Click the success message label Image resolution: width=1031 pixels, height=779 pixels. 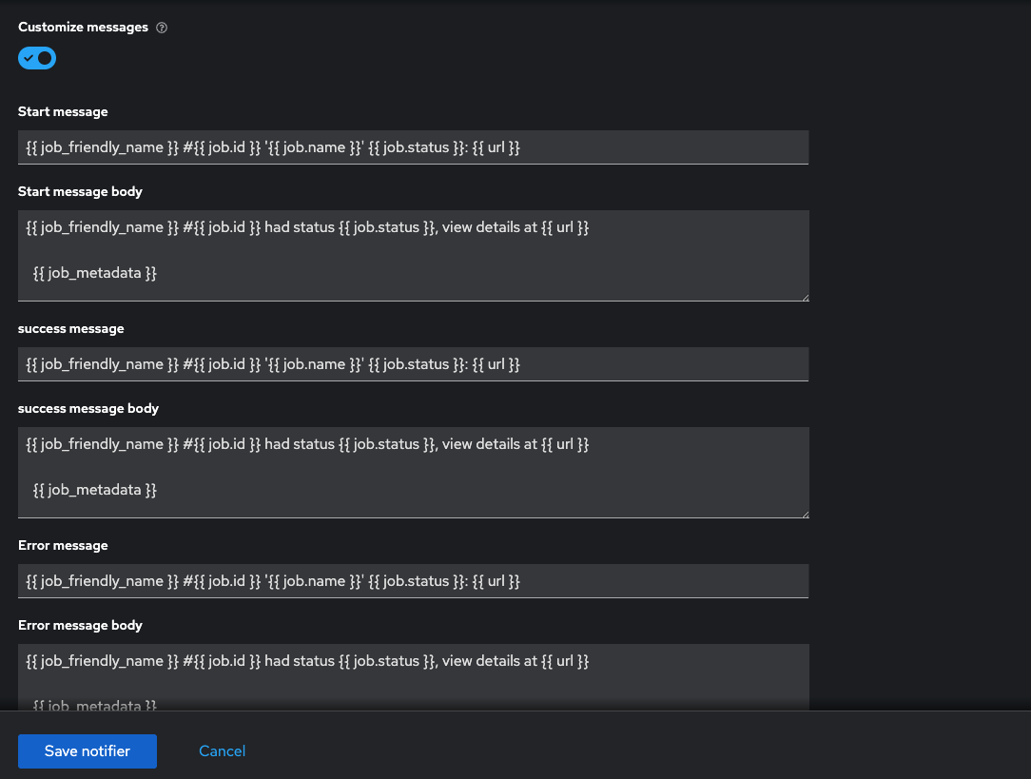pos(70,328)
